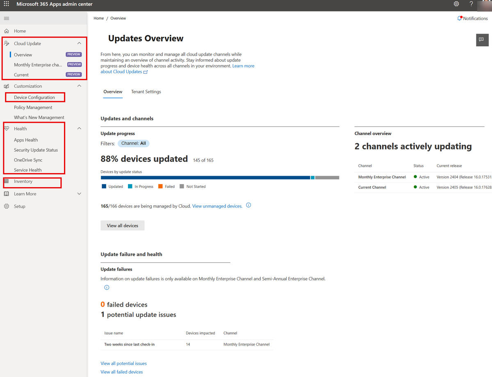Click 14 devices impacted cell
Screen dimensions: 492x377
coord(188,345)
